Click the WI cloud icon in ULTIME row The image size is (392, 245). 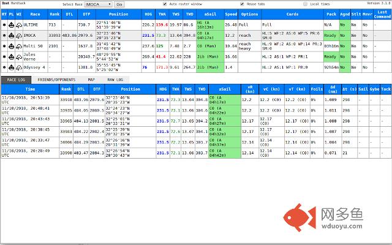point(19,25)
